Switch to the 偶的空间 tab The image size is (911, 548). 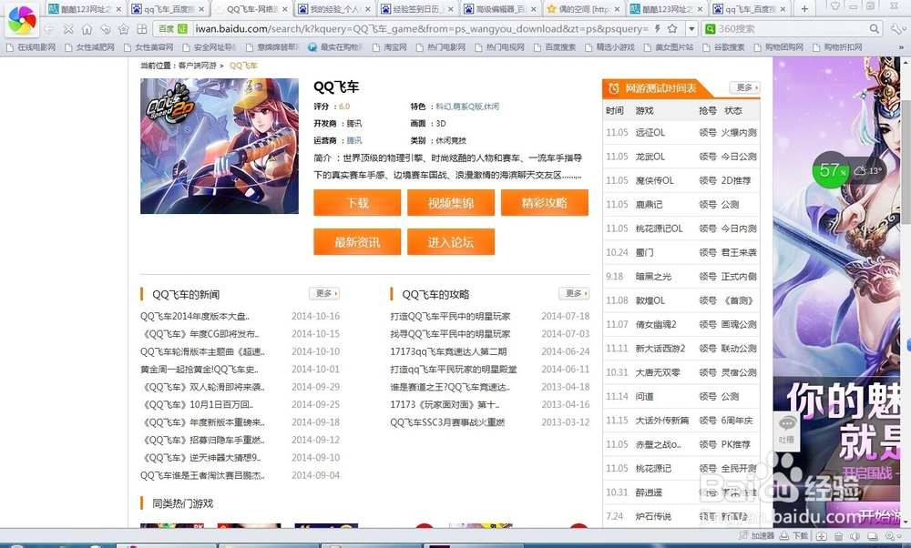click(x=584, y=9)
